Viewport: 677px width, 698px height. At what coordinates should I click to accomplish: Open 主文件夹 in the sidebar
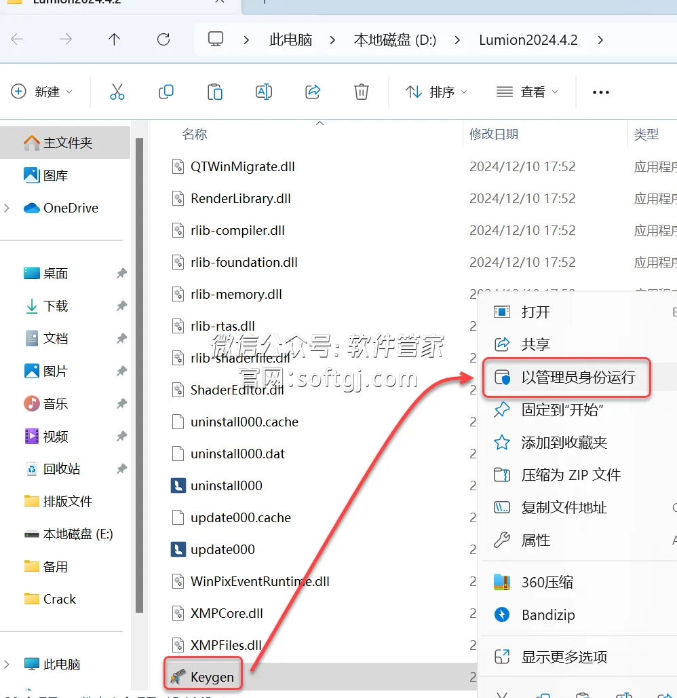pos(65,143)
